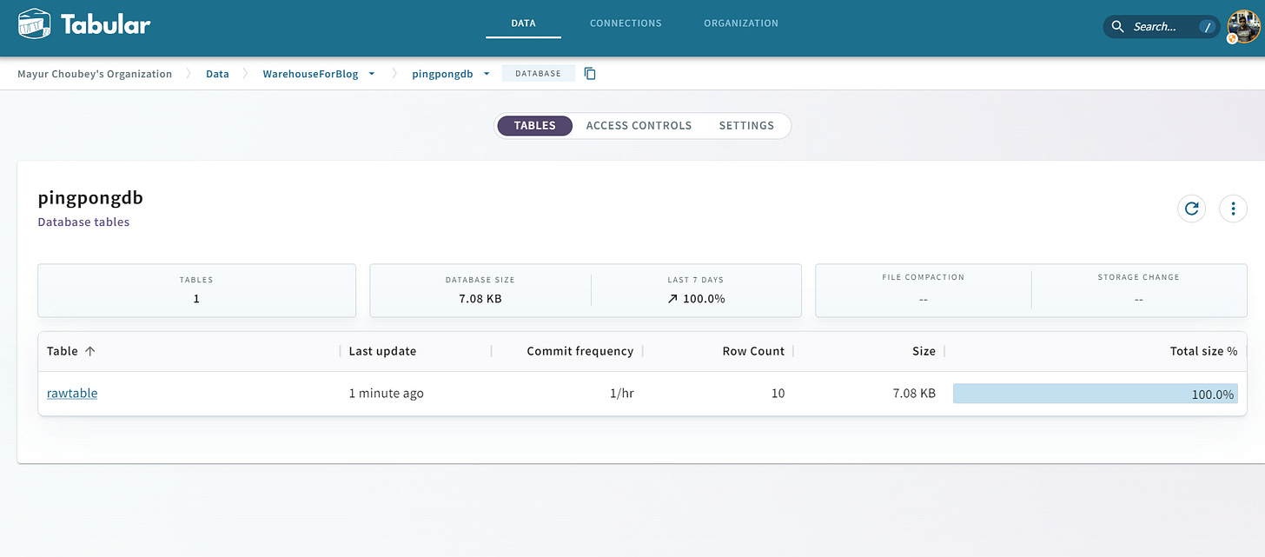Screen dimensions: 1265x557
Task: Open the user avatar profile
Action: pos(1243,27)
